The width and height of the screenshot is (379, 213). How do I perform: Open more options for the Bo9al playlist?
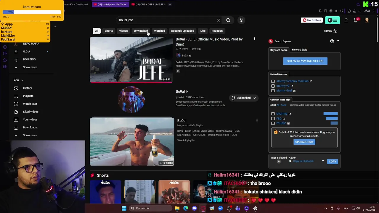(257, 120)
